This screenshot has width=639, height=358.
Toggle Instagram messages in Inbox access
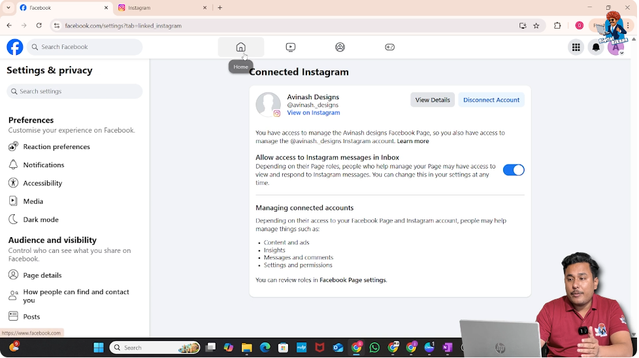click(x=514, y=171)
